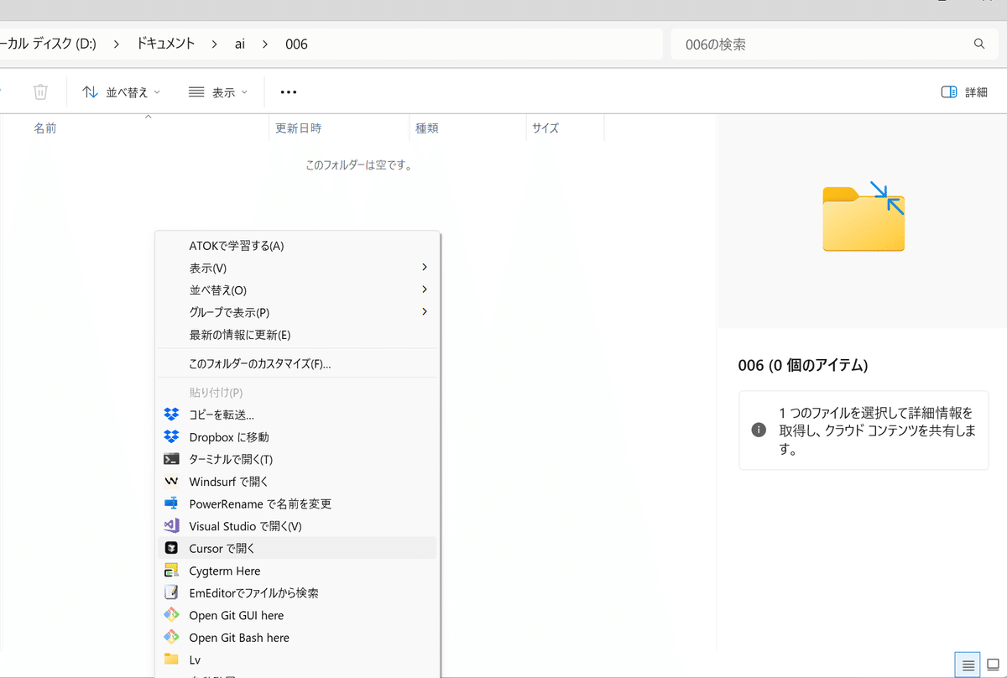
Task: Search in files with EmEditor
Action: click(x=252, y=592)
